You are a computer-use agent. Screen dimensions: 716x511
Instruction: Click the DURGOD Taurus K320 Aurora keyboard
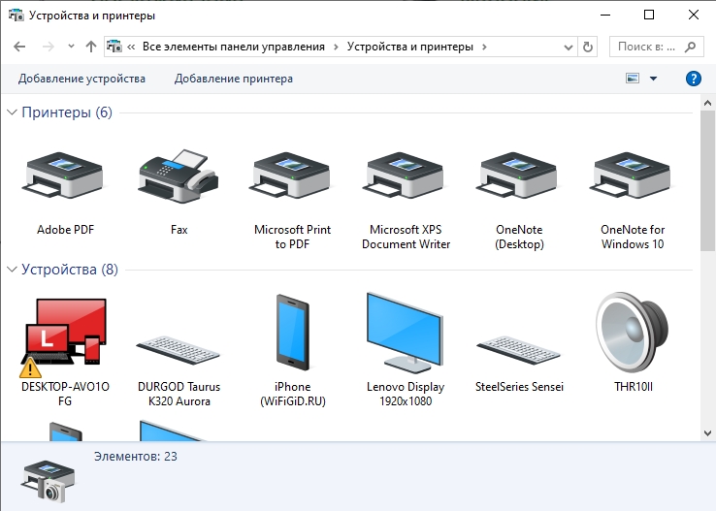point(179,346)
